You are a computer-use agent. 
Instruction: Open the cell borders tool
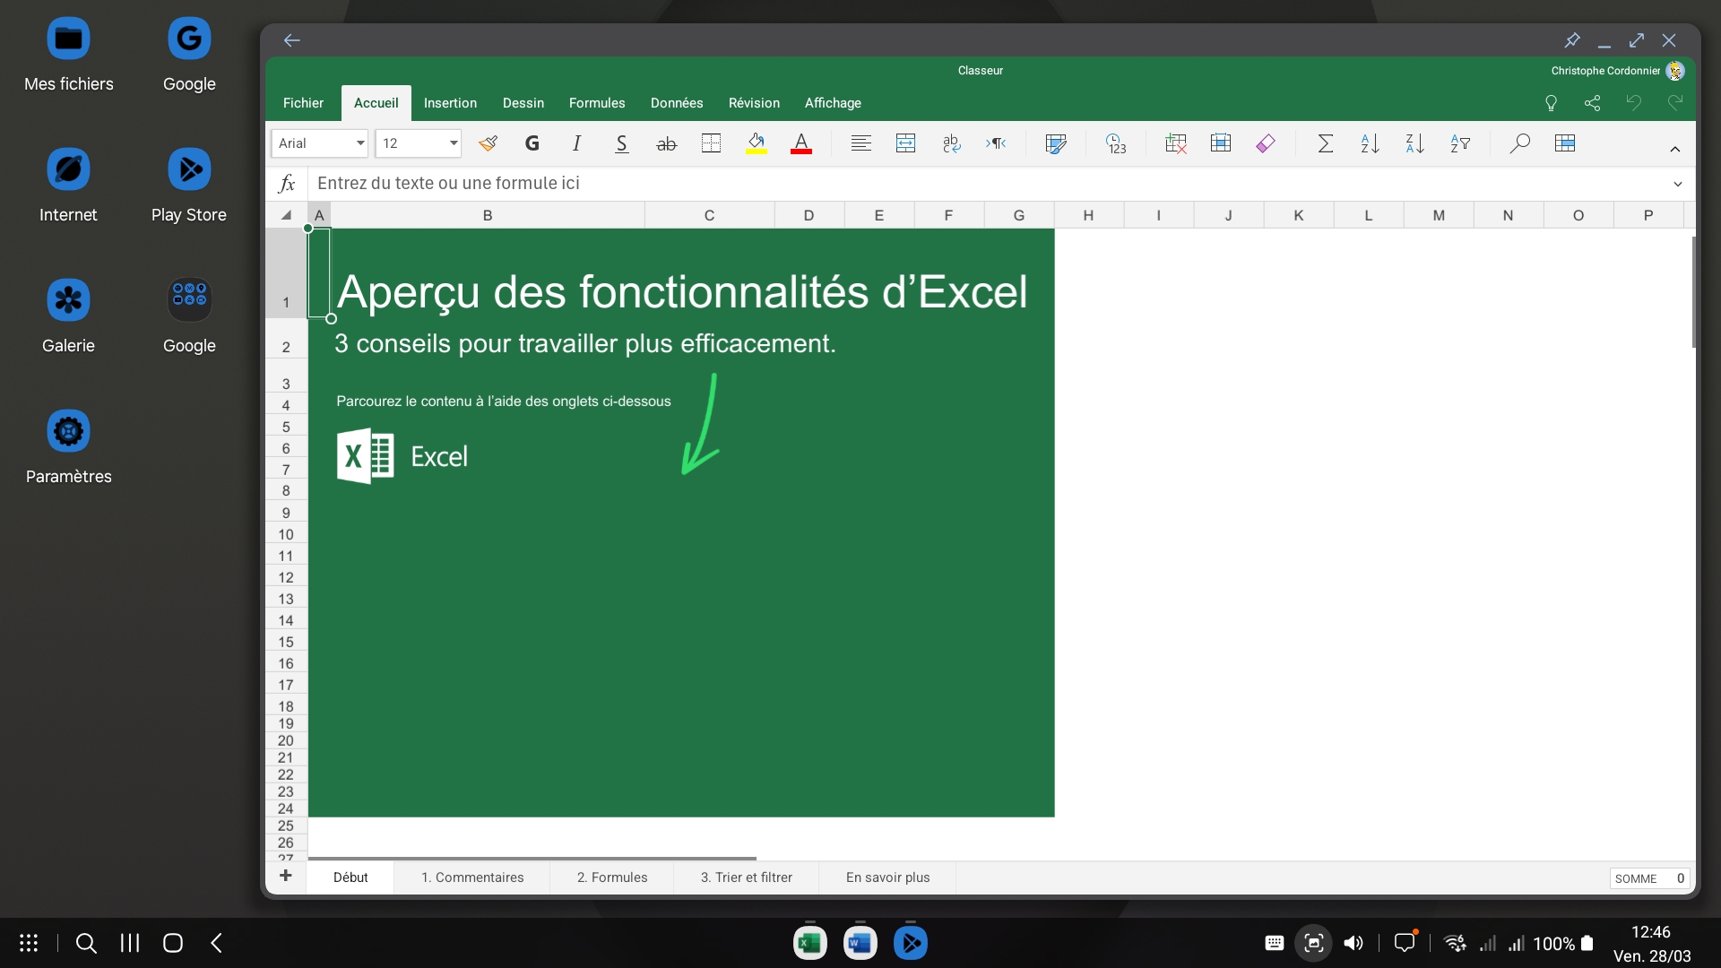[711, 143]
